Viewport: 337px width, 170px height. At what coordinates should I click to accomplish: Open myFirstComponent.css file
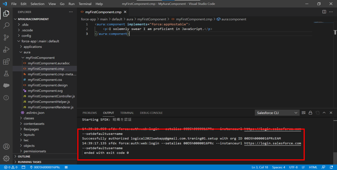45,80
